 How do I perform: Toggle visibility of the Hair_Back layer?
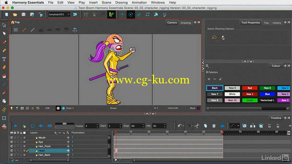point(12,155)
